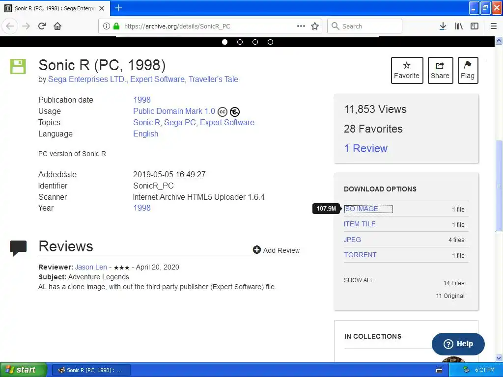Click the taskbar keyboard icon

click(439, 370)
